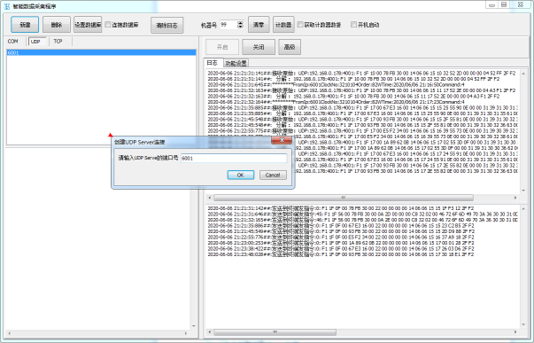Click left panel scrollbar right arrow
The image size is (534, 343).
coord(186,333)
